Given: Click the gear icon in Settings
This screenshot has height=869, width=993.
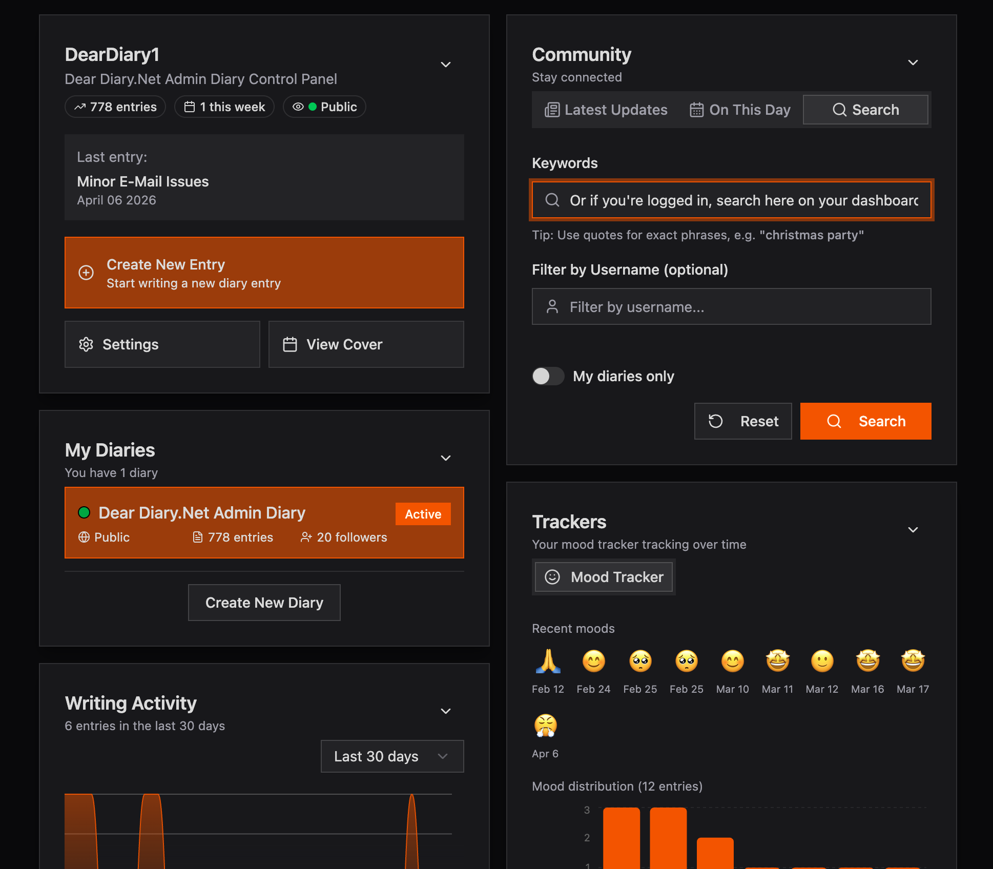Looking at the screenshot, I should (x=86, y=344).
